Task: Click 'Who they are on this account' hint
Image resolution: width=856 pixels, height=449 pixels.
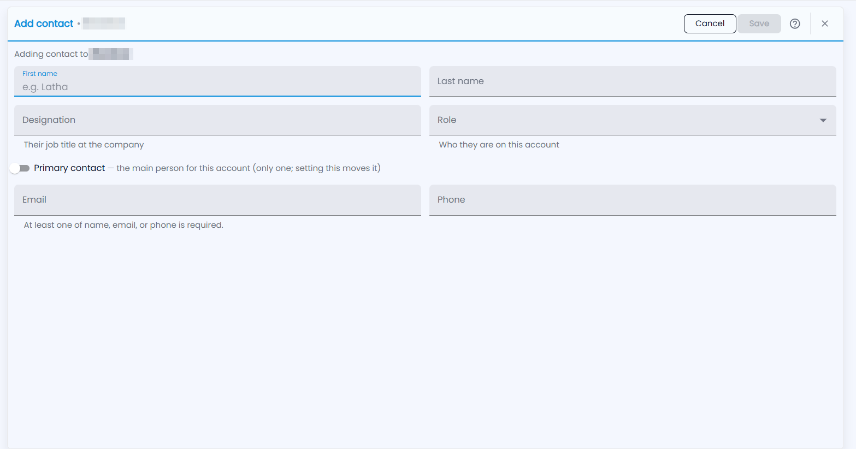Action: click(x=499, y=145)
